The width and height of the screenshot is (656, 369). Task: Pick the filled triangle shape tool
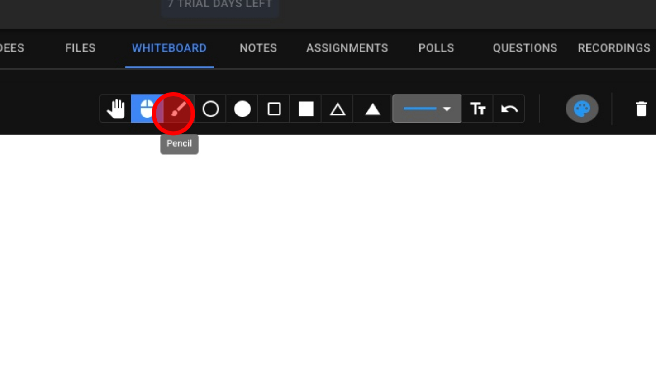tap(372, 109)
